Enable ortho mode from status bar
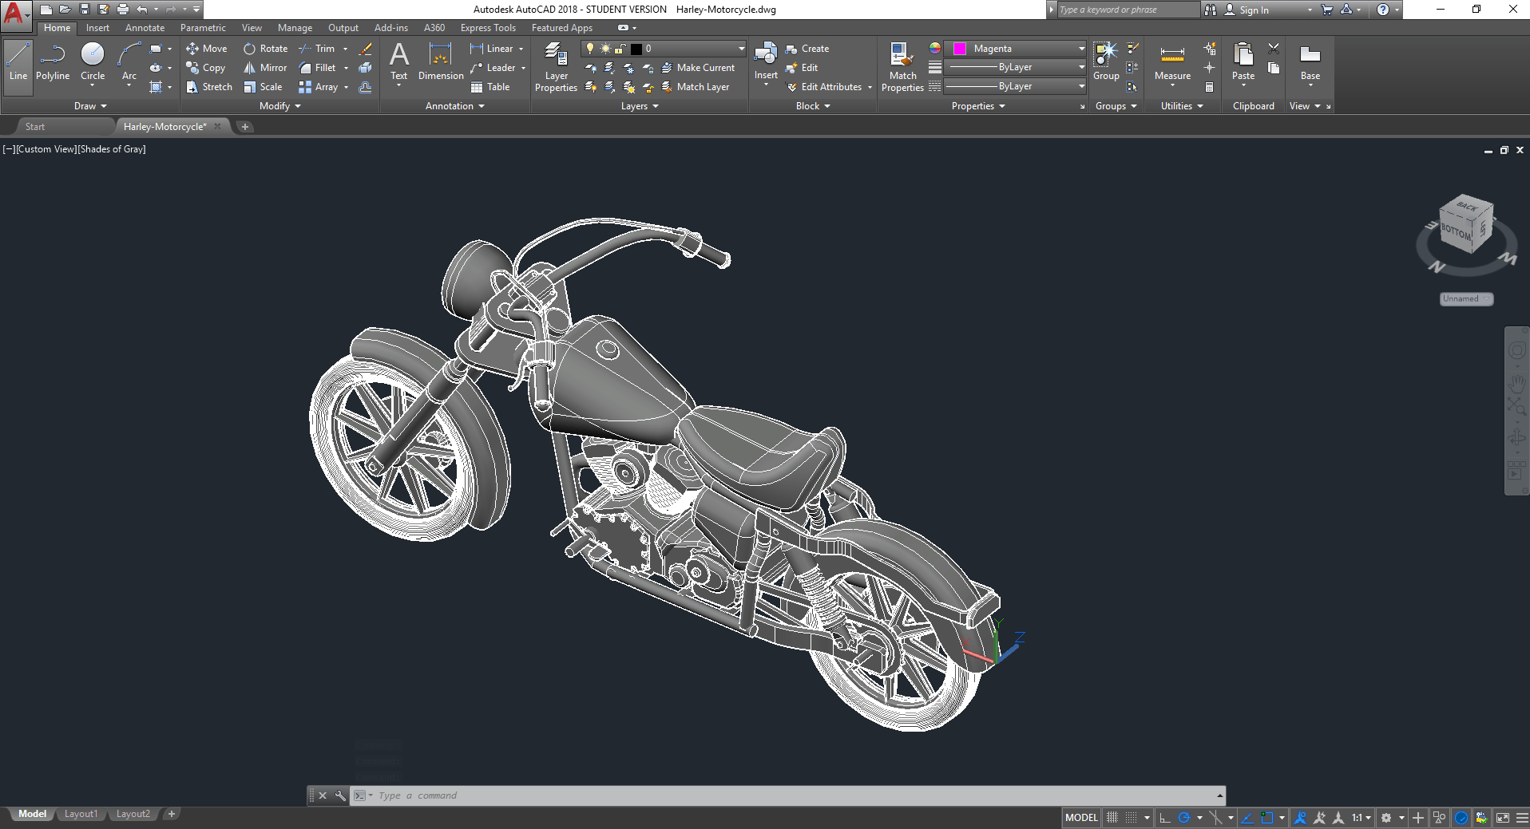This screenshot has height=829, width=1530. point(1163,817)
